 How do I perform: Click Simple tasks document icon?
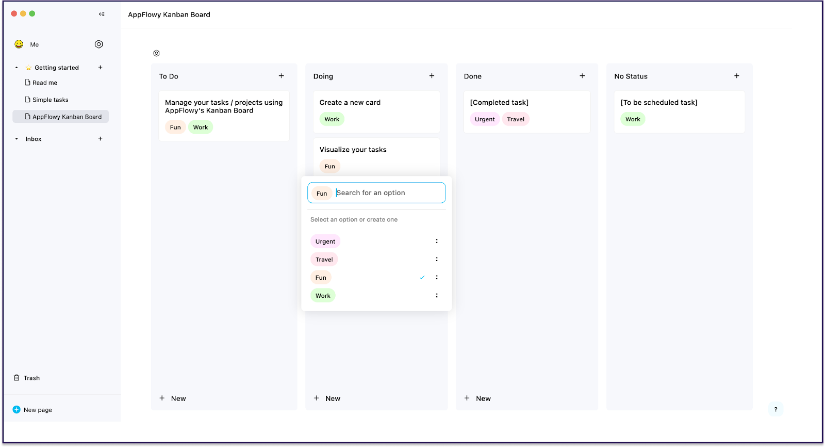pos(28,100)
